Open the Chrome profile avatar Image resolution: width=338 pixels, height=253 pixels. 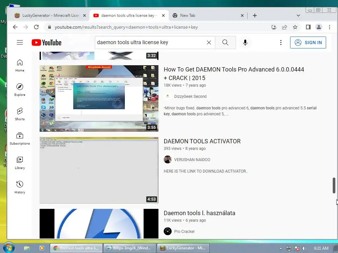point(319,27)
